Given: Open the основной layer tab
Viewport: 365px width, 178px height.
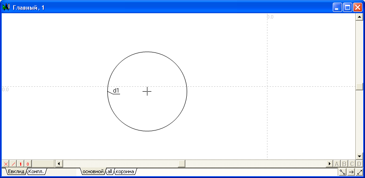Looking at the screenshot, I should coord(93,172).
